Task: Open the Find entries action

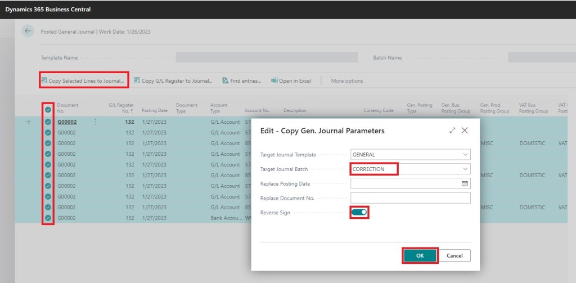Action: [242, 80]
